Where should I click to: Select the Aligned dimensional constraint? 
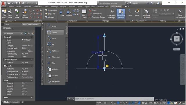[x=69, y=13]
